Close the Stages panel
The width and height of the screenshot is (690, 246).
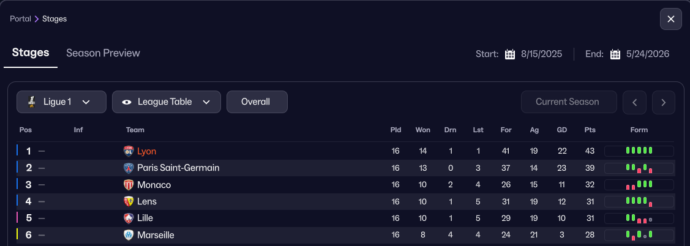tap(670, 19)
